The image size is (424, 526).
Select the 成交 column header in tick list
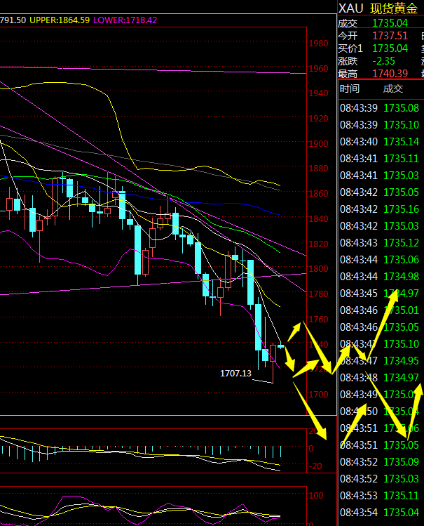[x=392, y=88]
